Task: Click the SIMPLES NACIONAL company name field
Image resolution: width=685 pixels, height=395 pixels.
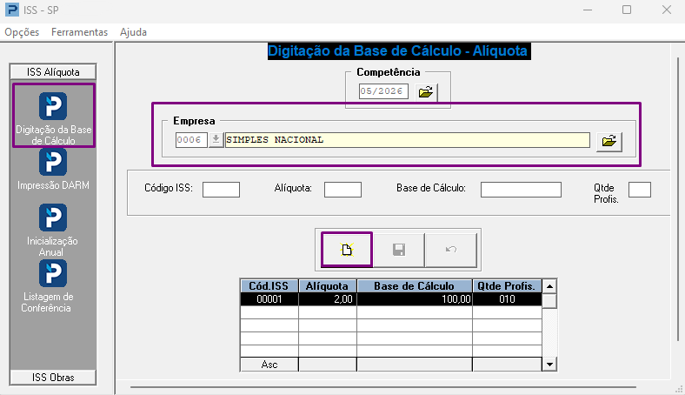Action: coord(407,140)
